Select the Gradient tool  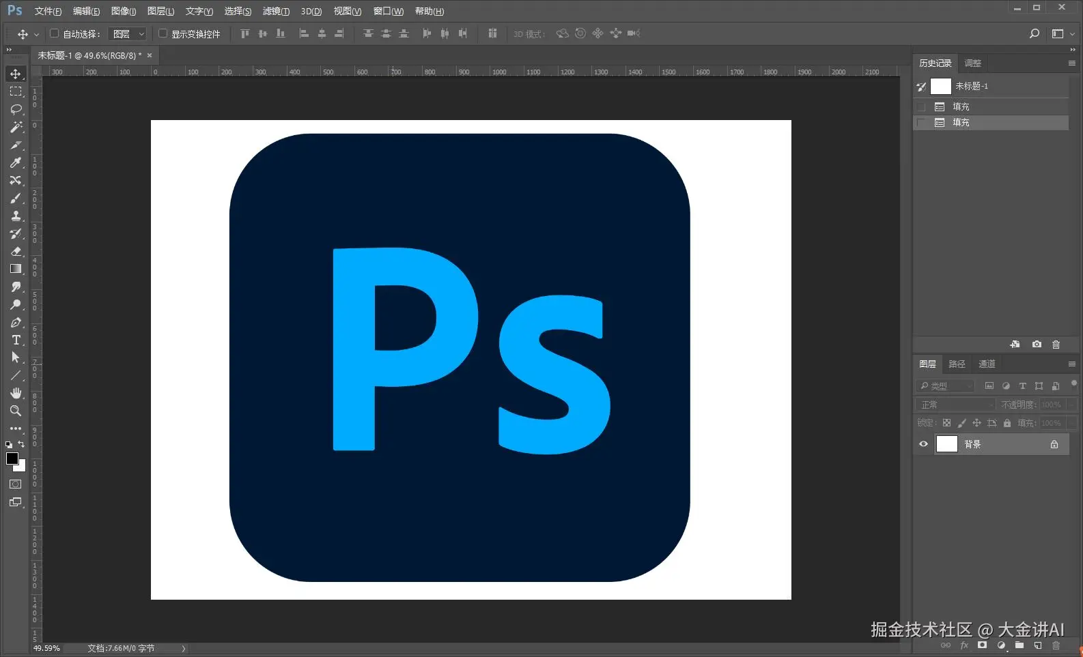click(x=16, y=269)
